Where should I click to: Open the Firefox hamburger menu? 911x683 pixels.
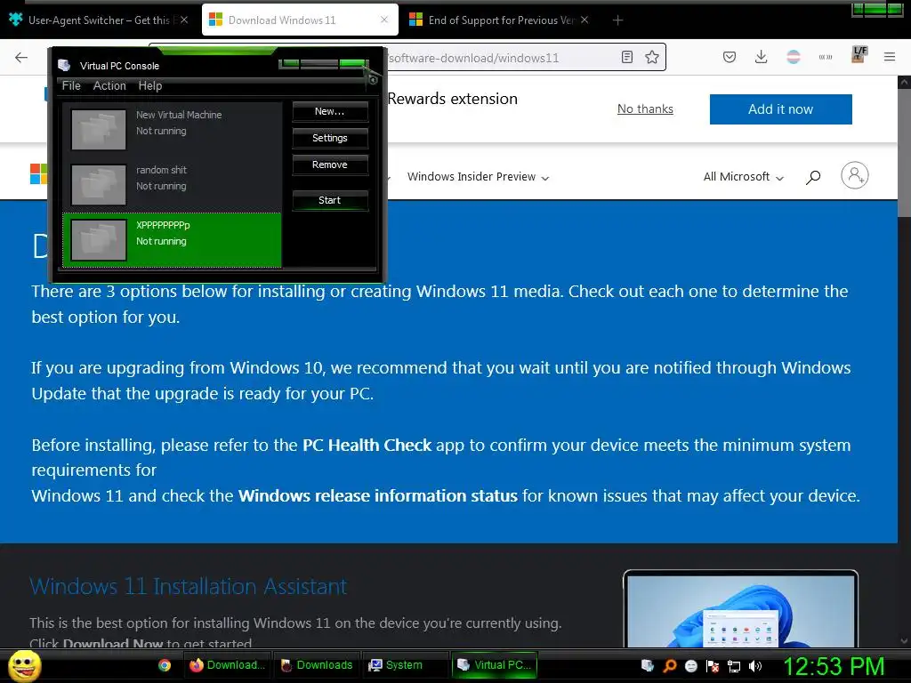[890, 57]
